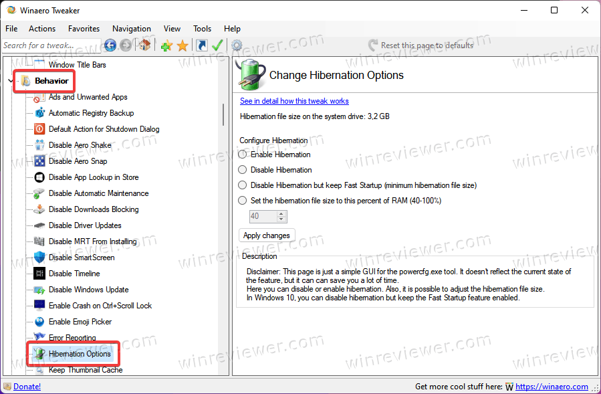Viewport: 601px width, 394px height.
Task: Select Window Title Bars in the tree
Action: 77,65
